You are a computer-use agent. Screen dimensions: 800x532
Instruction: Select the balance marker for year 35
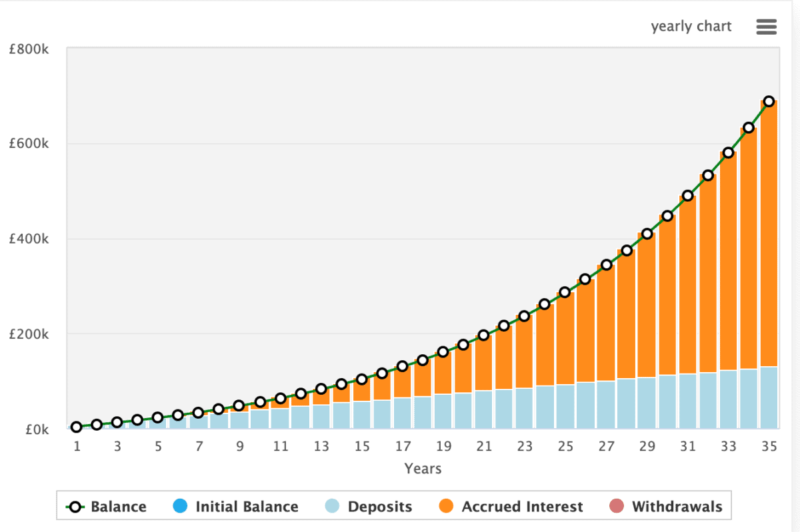[x=769, y=101]
